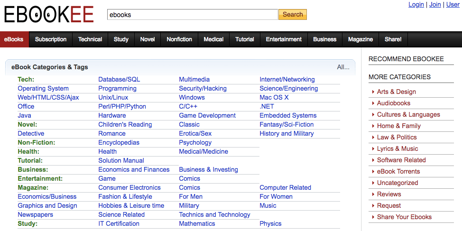Open Programming category
The image size is (462, 231).
[117, 89]
